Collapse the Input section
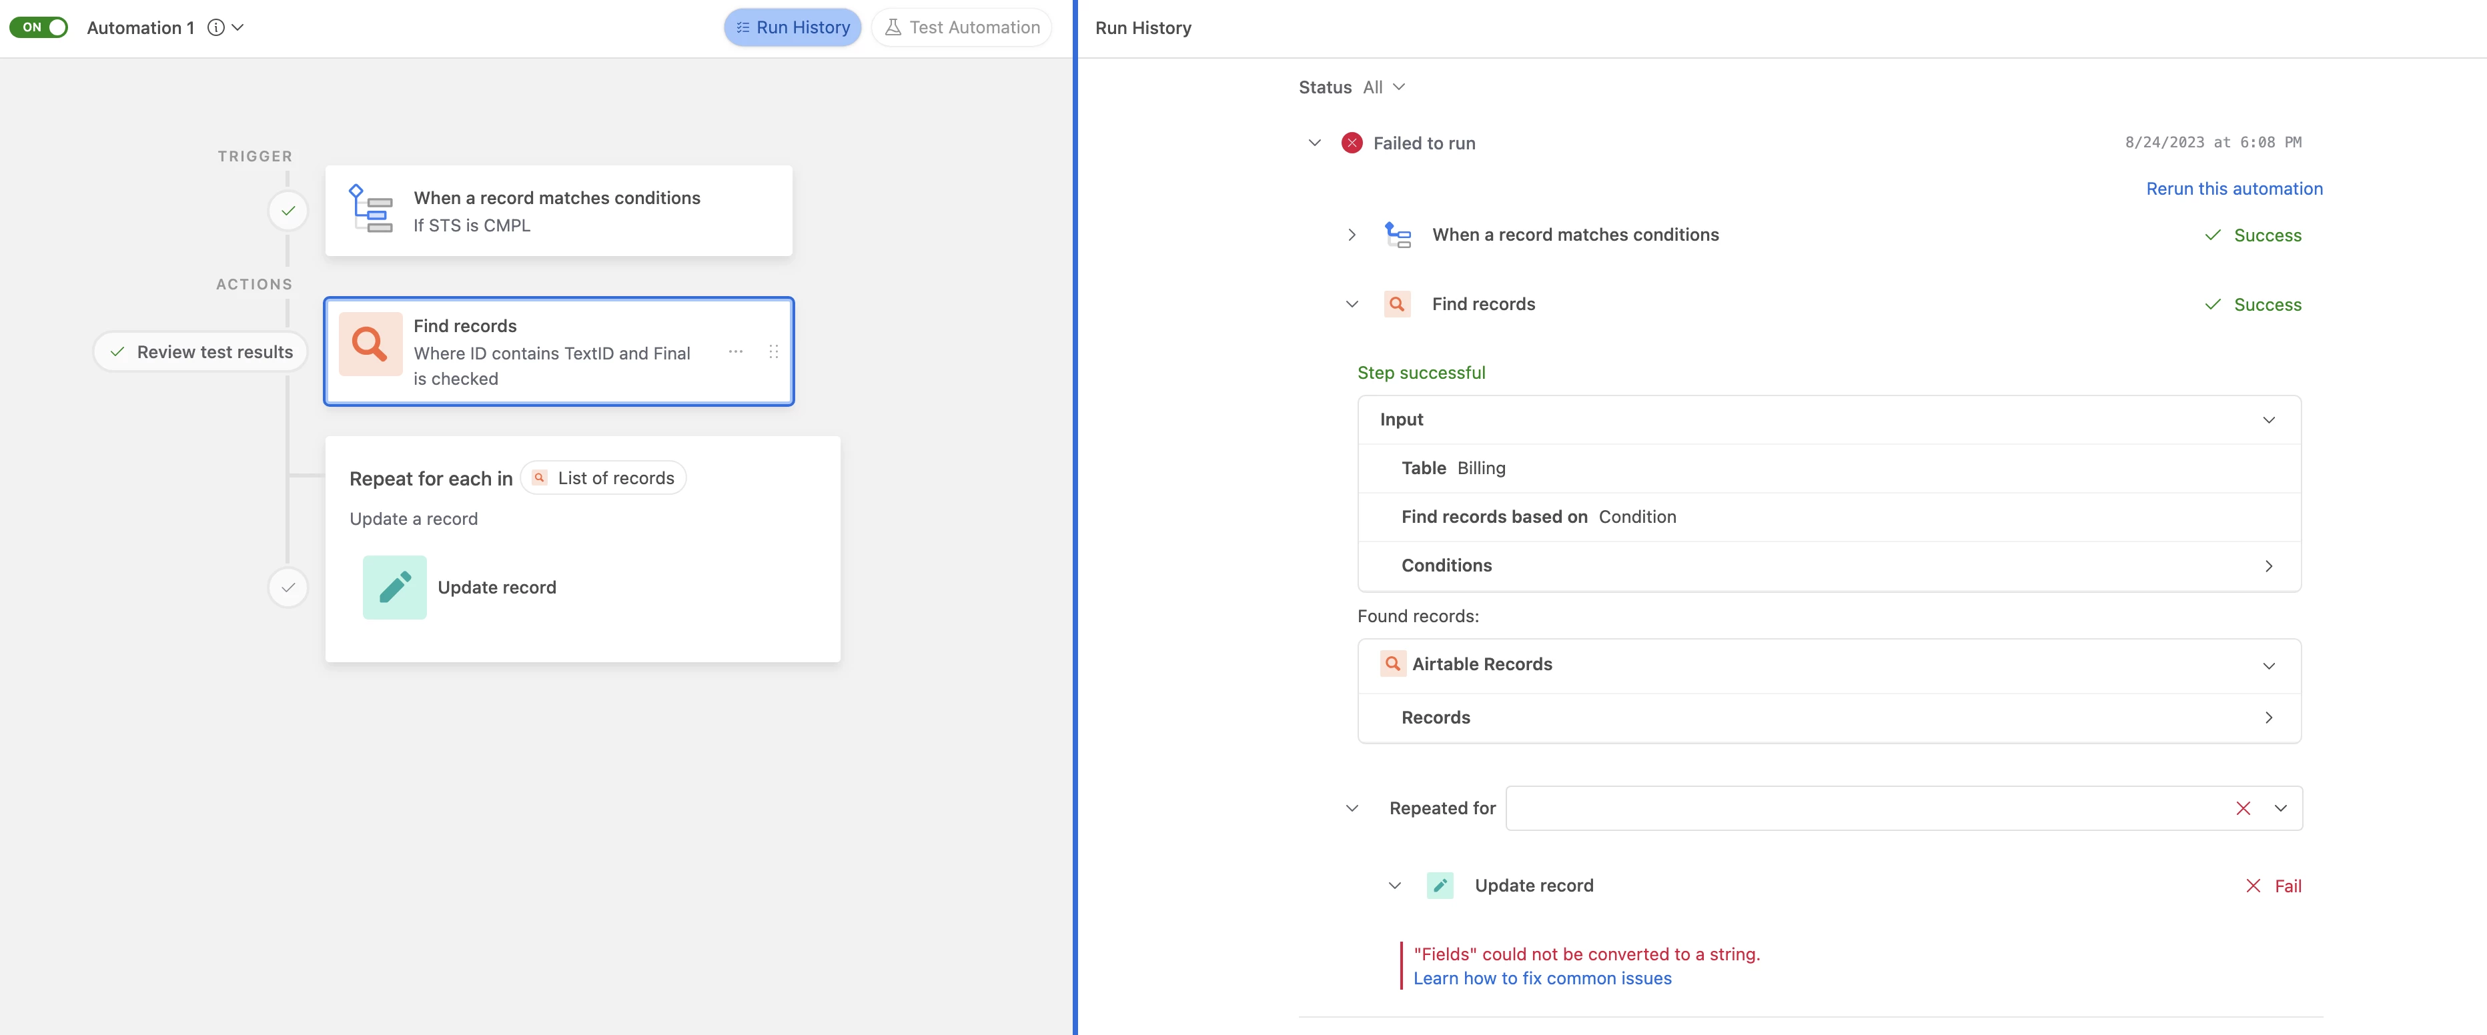This screenshot has height=1035, width=2487. pos(2269,420)
